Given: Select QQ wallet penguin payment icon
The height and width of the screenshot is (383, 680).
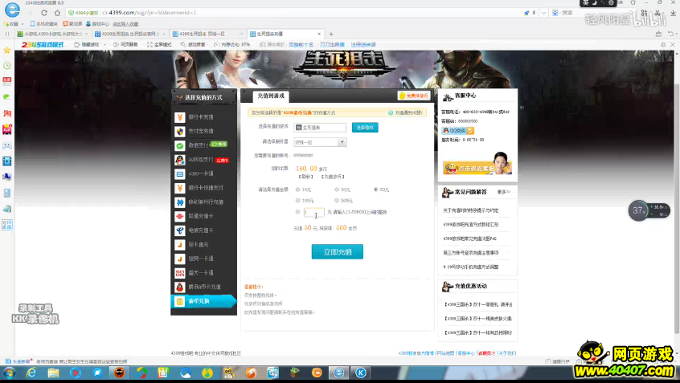Looking at the screenshot, I should [180, 160].
